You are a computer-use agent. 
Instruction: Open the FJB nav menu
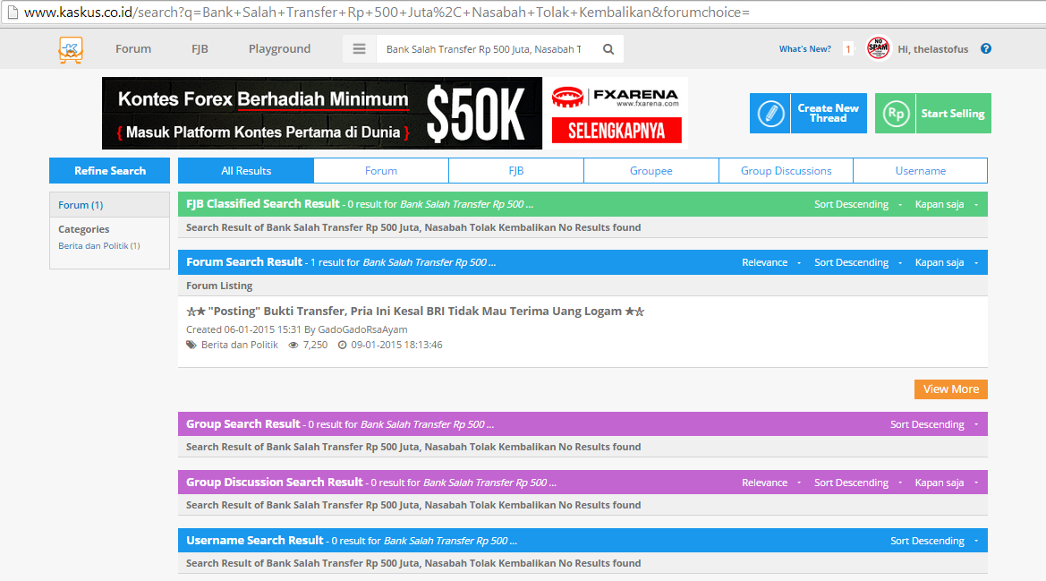click(200, 48)
